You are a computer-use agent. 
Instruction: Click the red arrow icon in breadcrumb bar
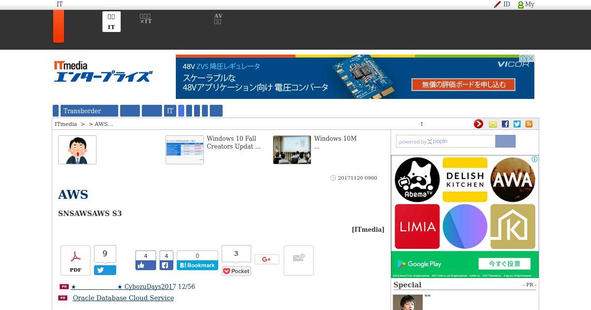(478, 124)
